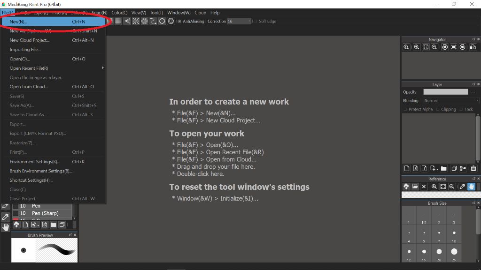
Task: Click flip view icon in Navigator
Action: 473,47
